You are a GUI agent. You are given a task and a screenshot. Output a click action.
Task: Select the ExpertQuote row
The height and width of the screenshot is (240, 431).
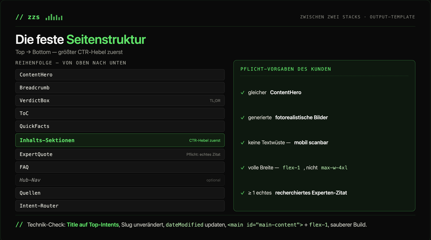[120, 155]
